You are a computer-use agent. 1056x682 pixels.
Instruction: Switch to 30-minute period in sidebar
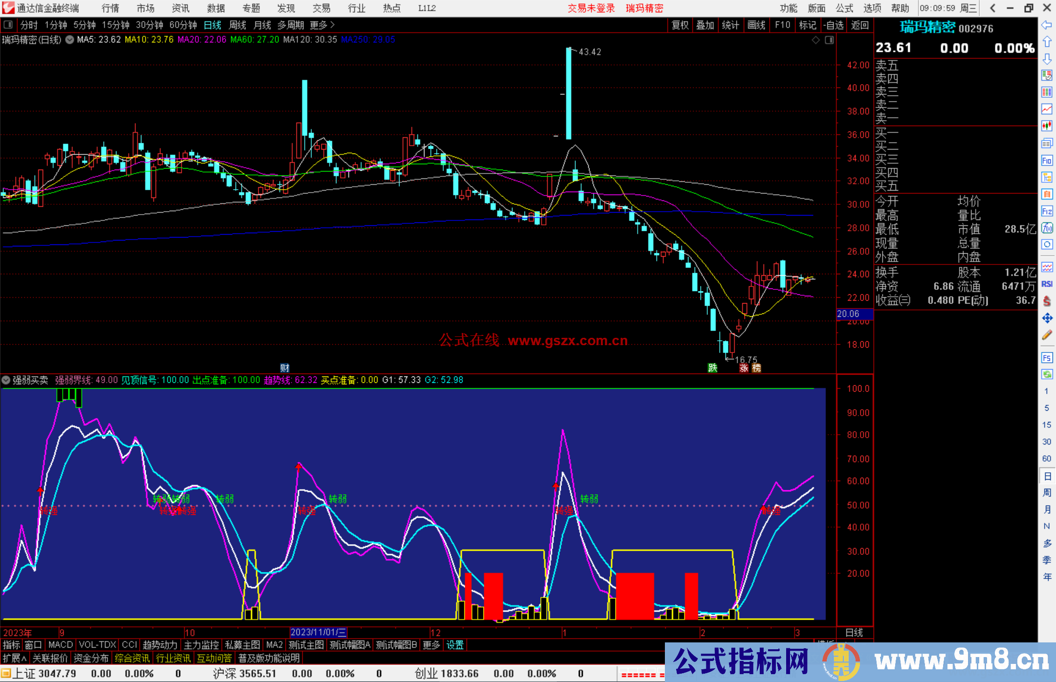[x=1047, y=442]
